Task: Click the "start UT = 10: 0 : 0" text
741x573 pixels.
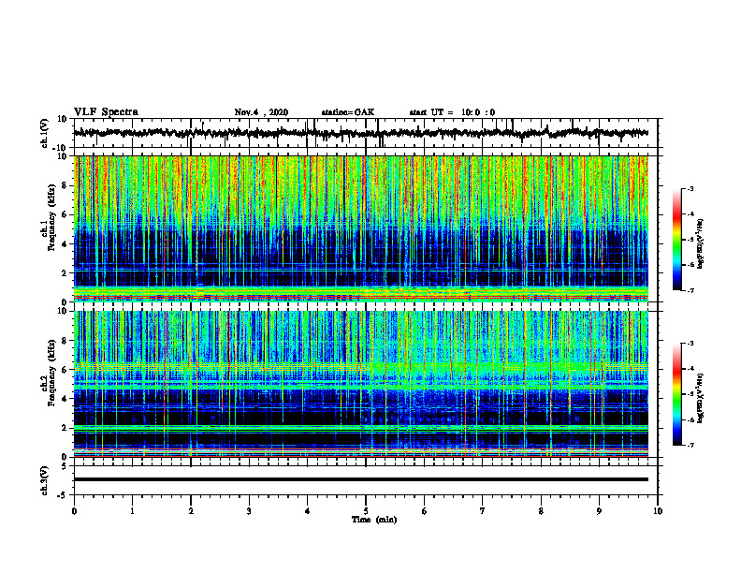Action: [452, 112]
